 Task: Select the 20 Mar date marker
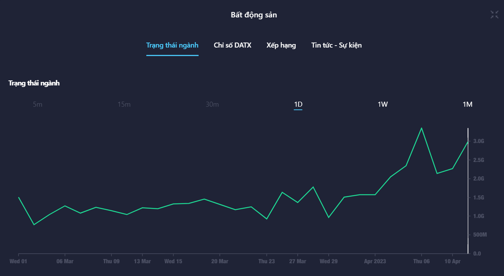click(x=219, y=261)
